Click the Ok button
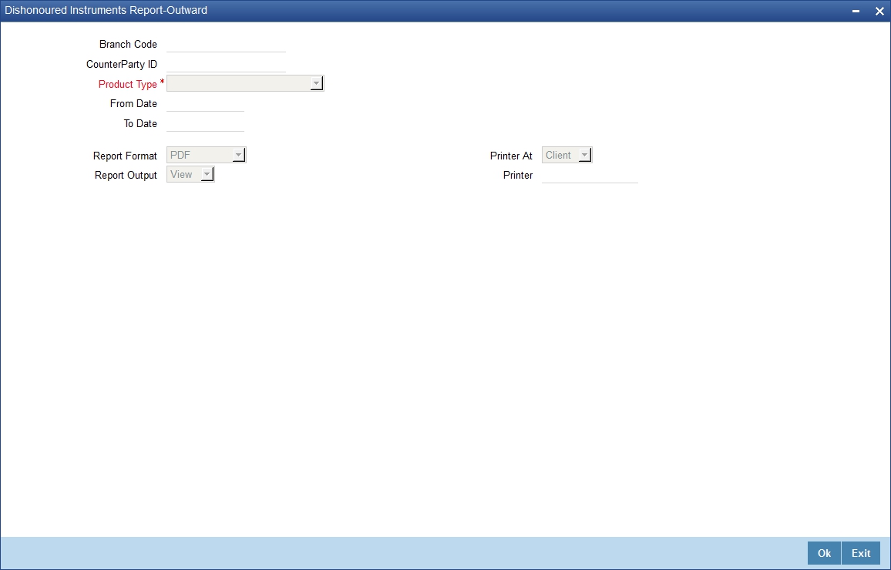 824,553
